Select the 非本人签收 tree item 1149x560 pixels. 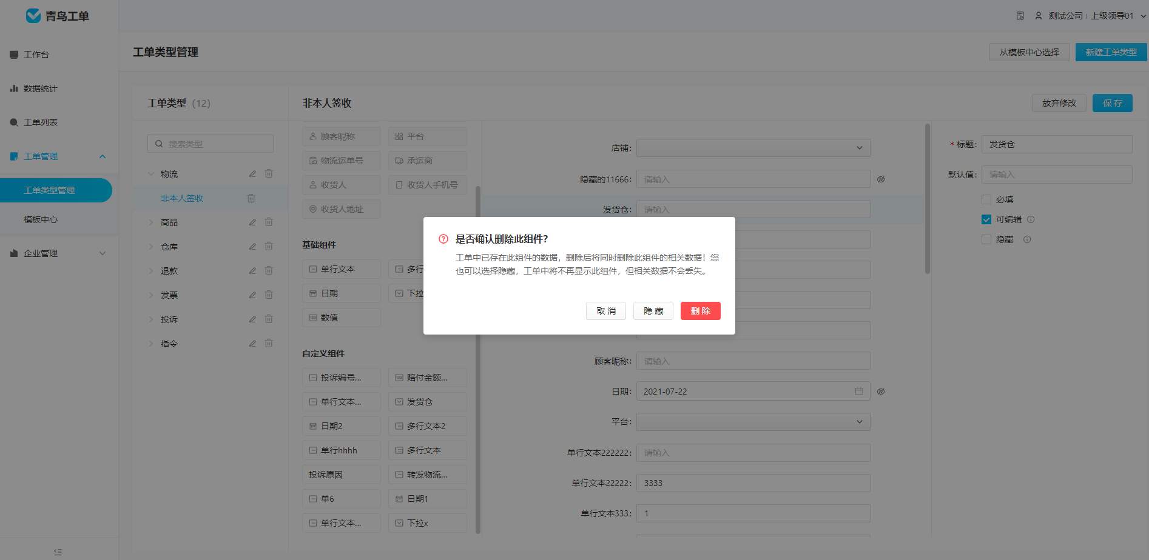(x=182, y=198)
